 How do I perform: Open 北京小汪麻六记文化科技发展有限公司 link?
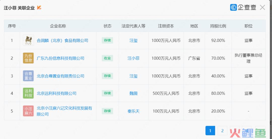[x=64, y=111]
